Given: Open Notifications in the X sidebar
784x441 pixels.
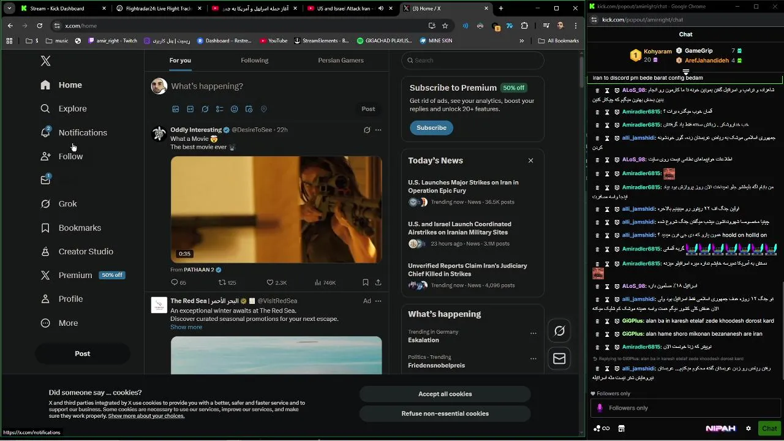Looking at the screenshot, I should coord(73,132).
